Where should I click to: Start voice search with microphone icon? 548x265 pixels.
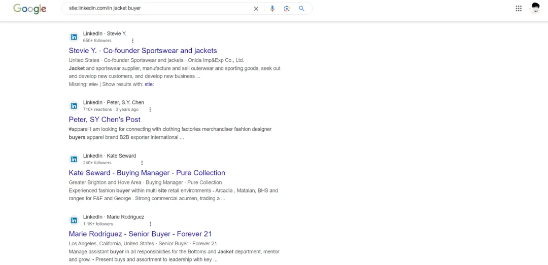[x=272, y=9]
